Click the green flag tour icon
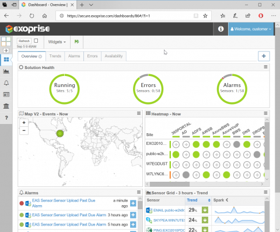The height and width of the screenshot is (232, 280). [x=77, y=41]
